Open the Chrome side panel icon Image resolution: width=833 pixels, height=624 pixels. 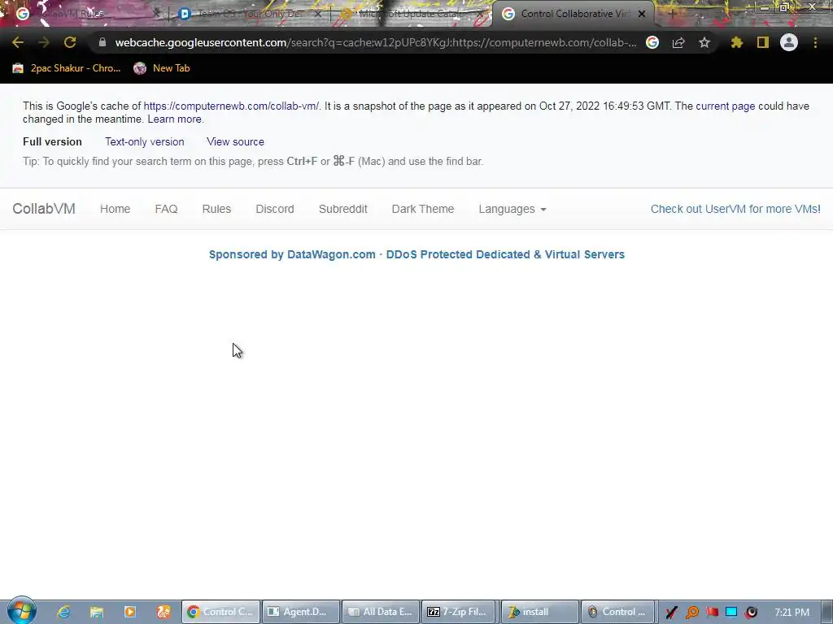tap(763, 42)
